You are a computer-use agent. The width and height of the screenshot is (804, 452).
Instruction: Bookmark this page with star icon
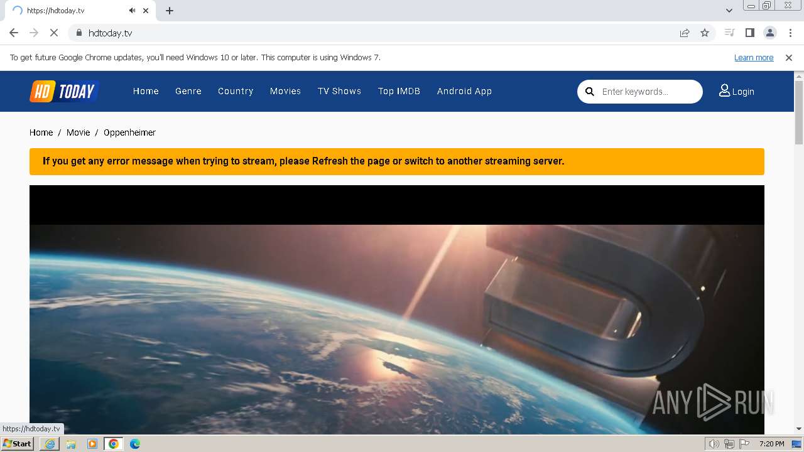[x=705, y=33]
